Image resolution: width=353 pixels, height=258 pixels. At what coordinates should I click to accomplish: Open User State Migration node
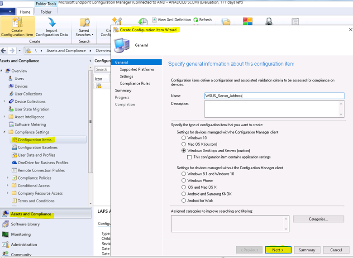(32, 109)
